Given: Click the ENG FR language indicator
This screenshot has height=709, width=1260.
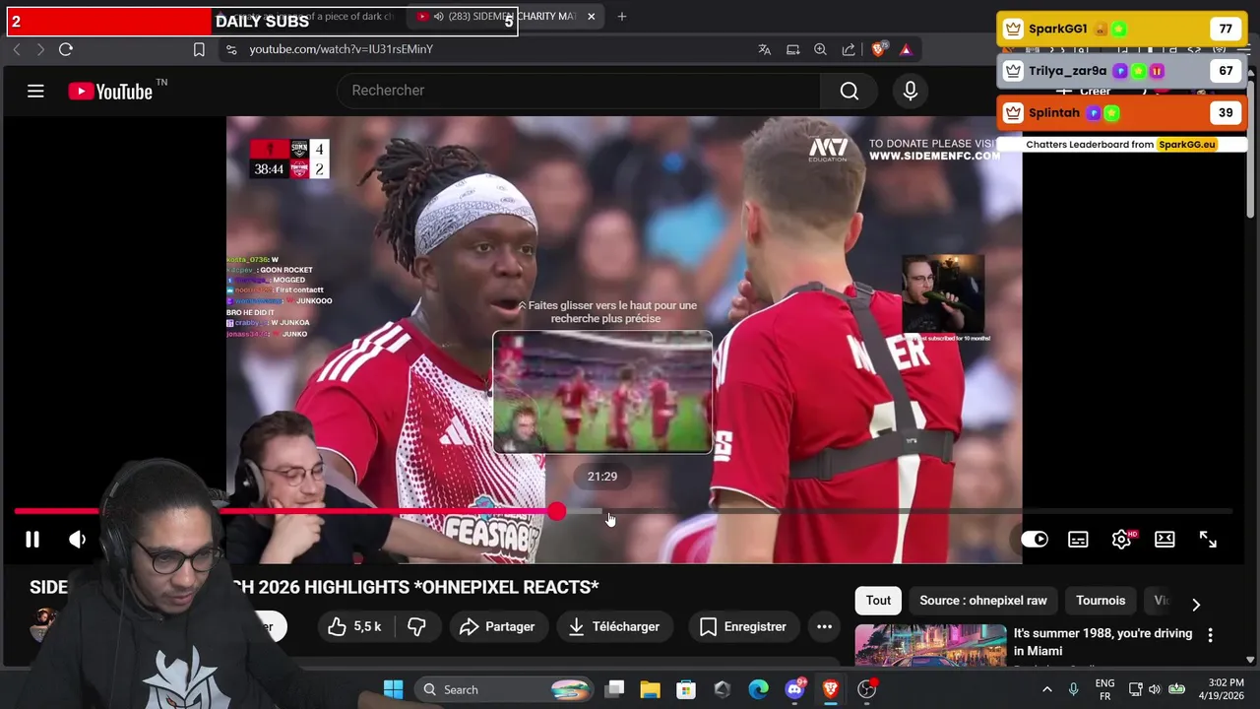Looking at the screenshot, I should (x=1104, y=689).
